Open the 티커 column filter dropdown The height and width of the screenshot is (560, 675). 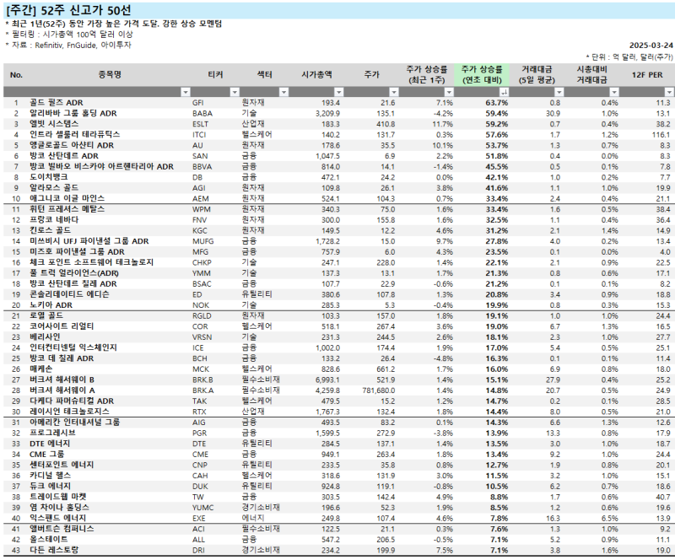click(235, 92)
